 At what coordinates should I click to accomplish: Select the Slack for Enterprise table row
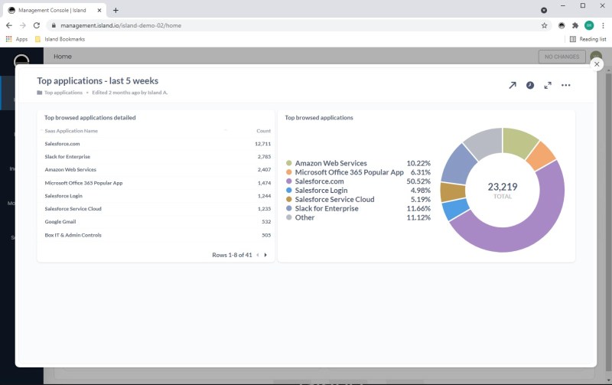tap(158, 157)
